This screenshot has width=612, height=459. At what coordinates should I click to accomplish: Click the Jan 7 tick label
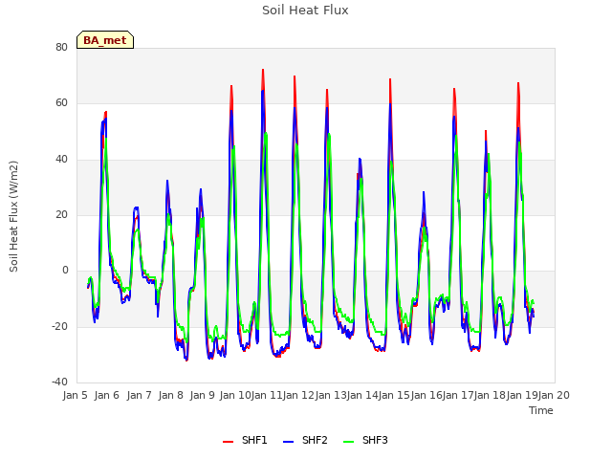[139, 395]
